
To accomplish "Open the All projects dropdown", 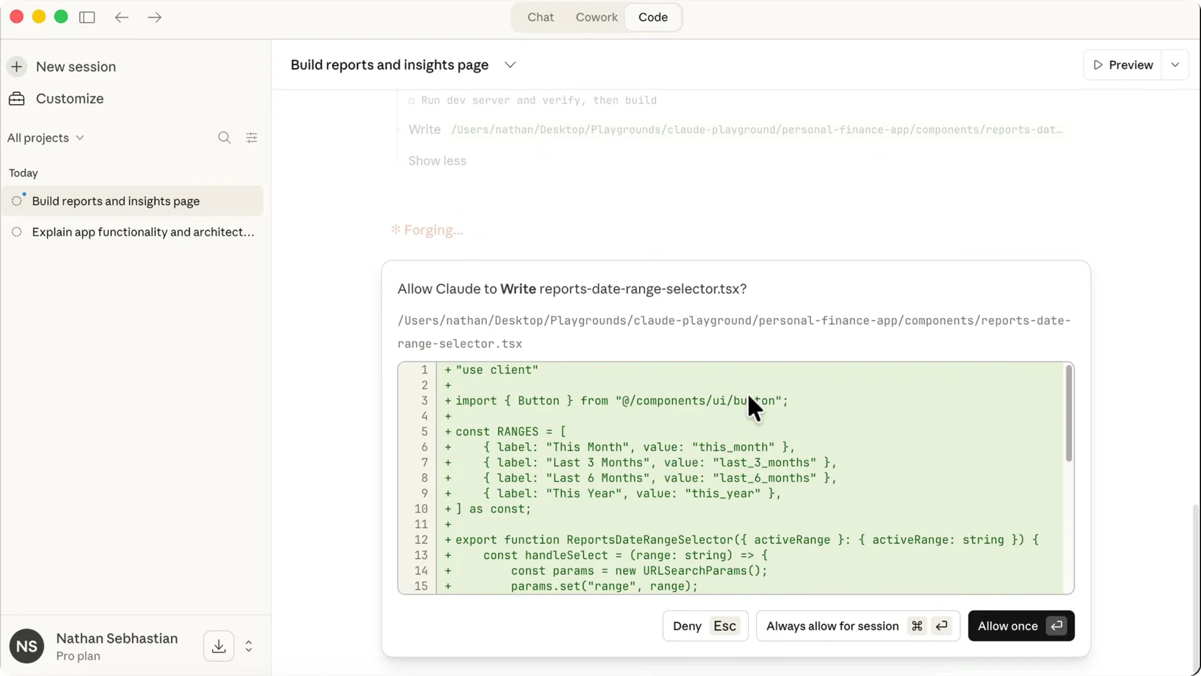I will [x=45, y=138].
